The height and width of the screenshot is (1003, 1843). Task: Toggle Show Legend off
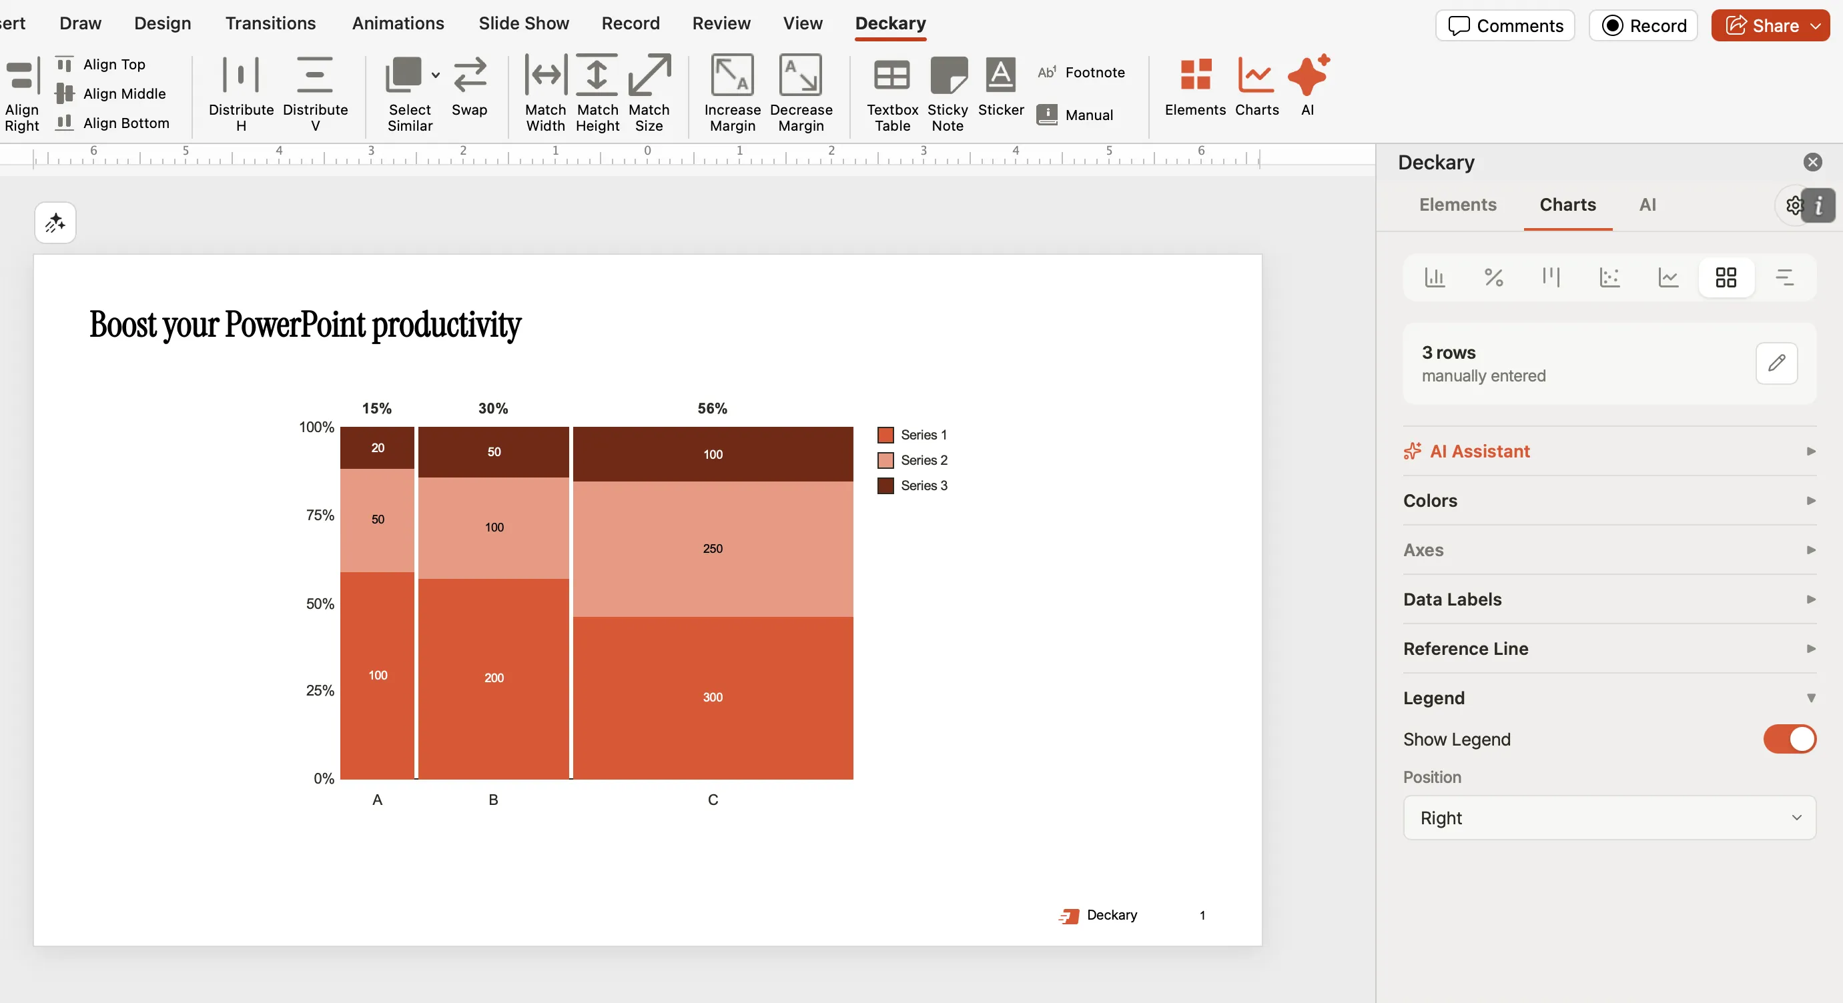click(1790, 739)
